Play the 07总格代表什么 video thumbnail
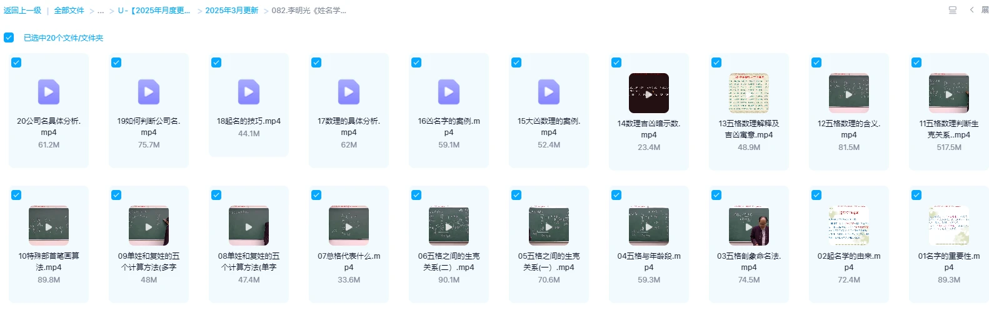Screen dimensions: 989x325 [349, 226]
